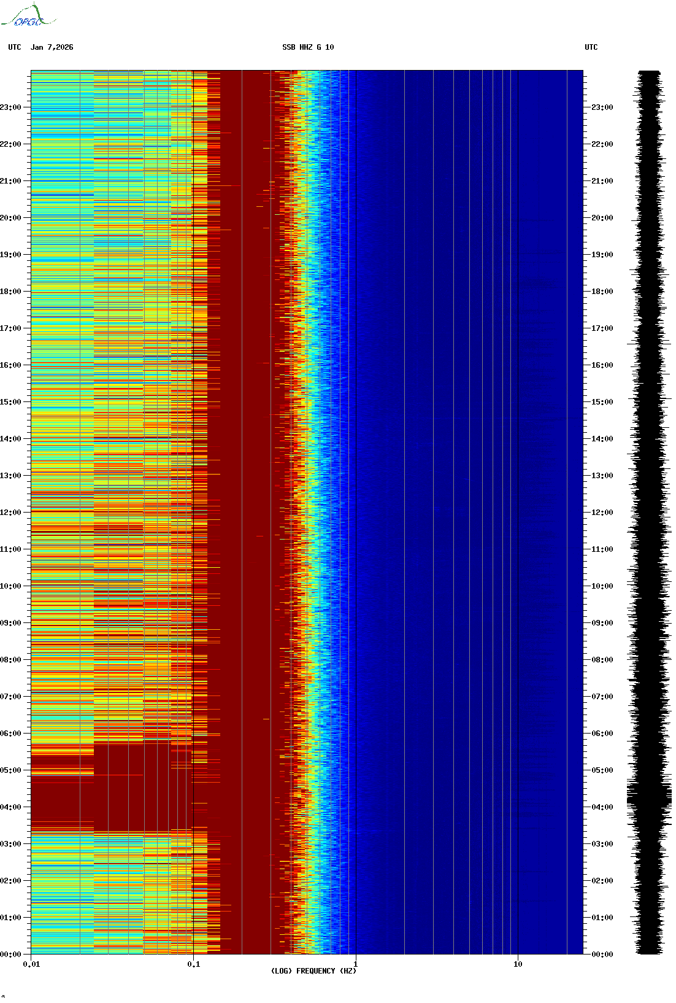Click the 09:00 tick label on right axis
The width and height of the screenshot is (676, 1003).
click(x=602, y=623)
